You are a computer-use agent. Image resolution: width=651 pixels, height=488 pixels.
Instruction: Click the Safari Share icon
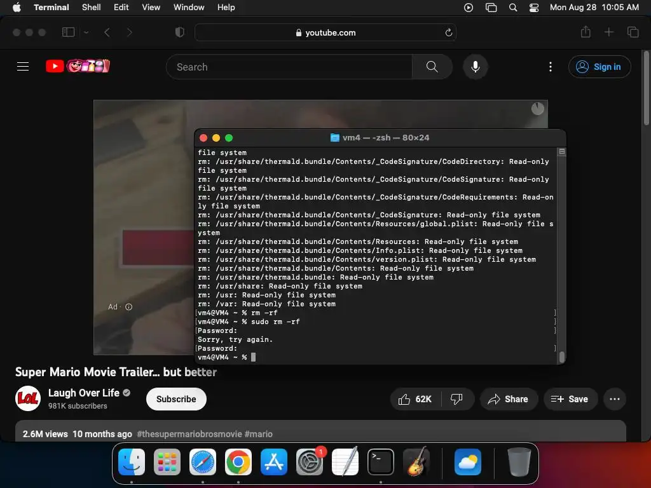click(x=586, y=32)
